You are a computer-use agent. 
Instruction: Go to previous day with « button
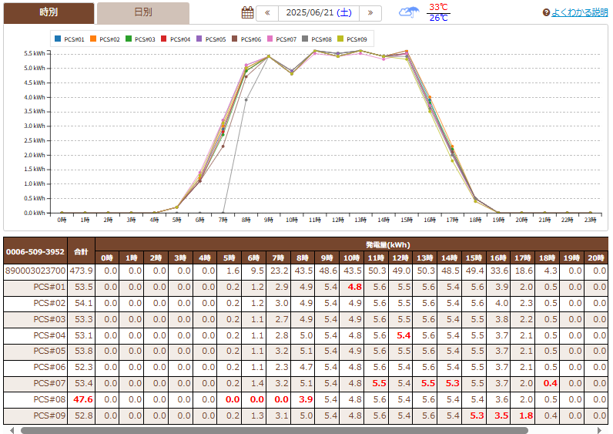click(x=267, y=13)
